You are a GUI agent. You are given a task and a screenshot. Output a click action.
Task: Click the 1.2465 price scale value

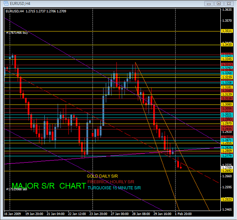point(227,209)
